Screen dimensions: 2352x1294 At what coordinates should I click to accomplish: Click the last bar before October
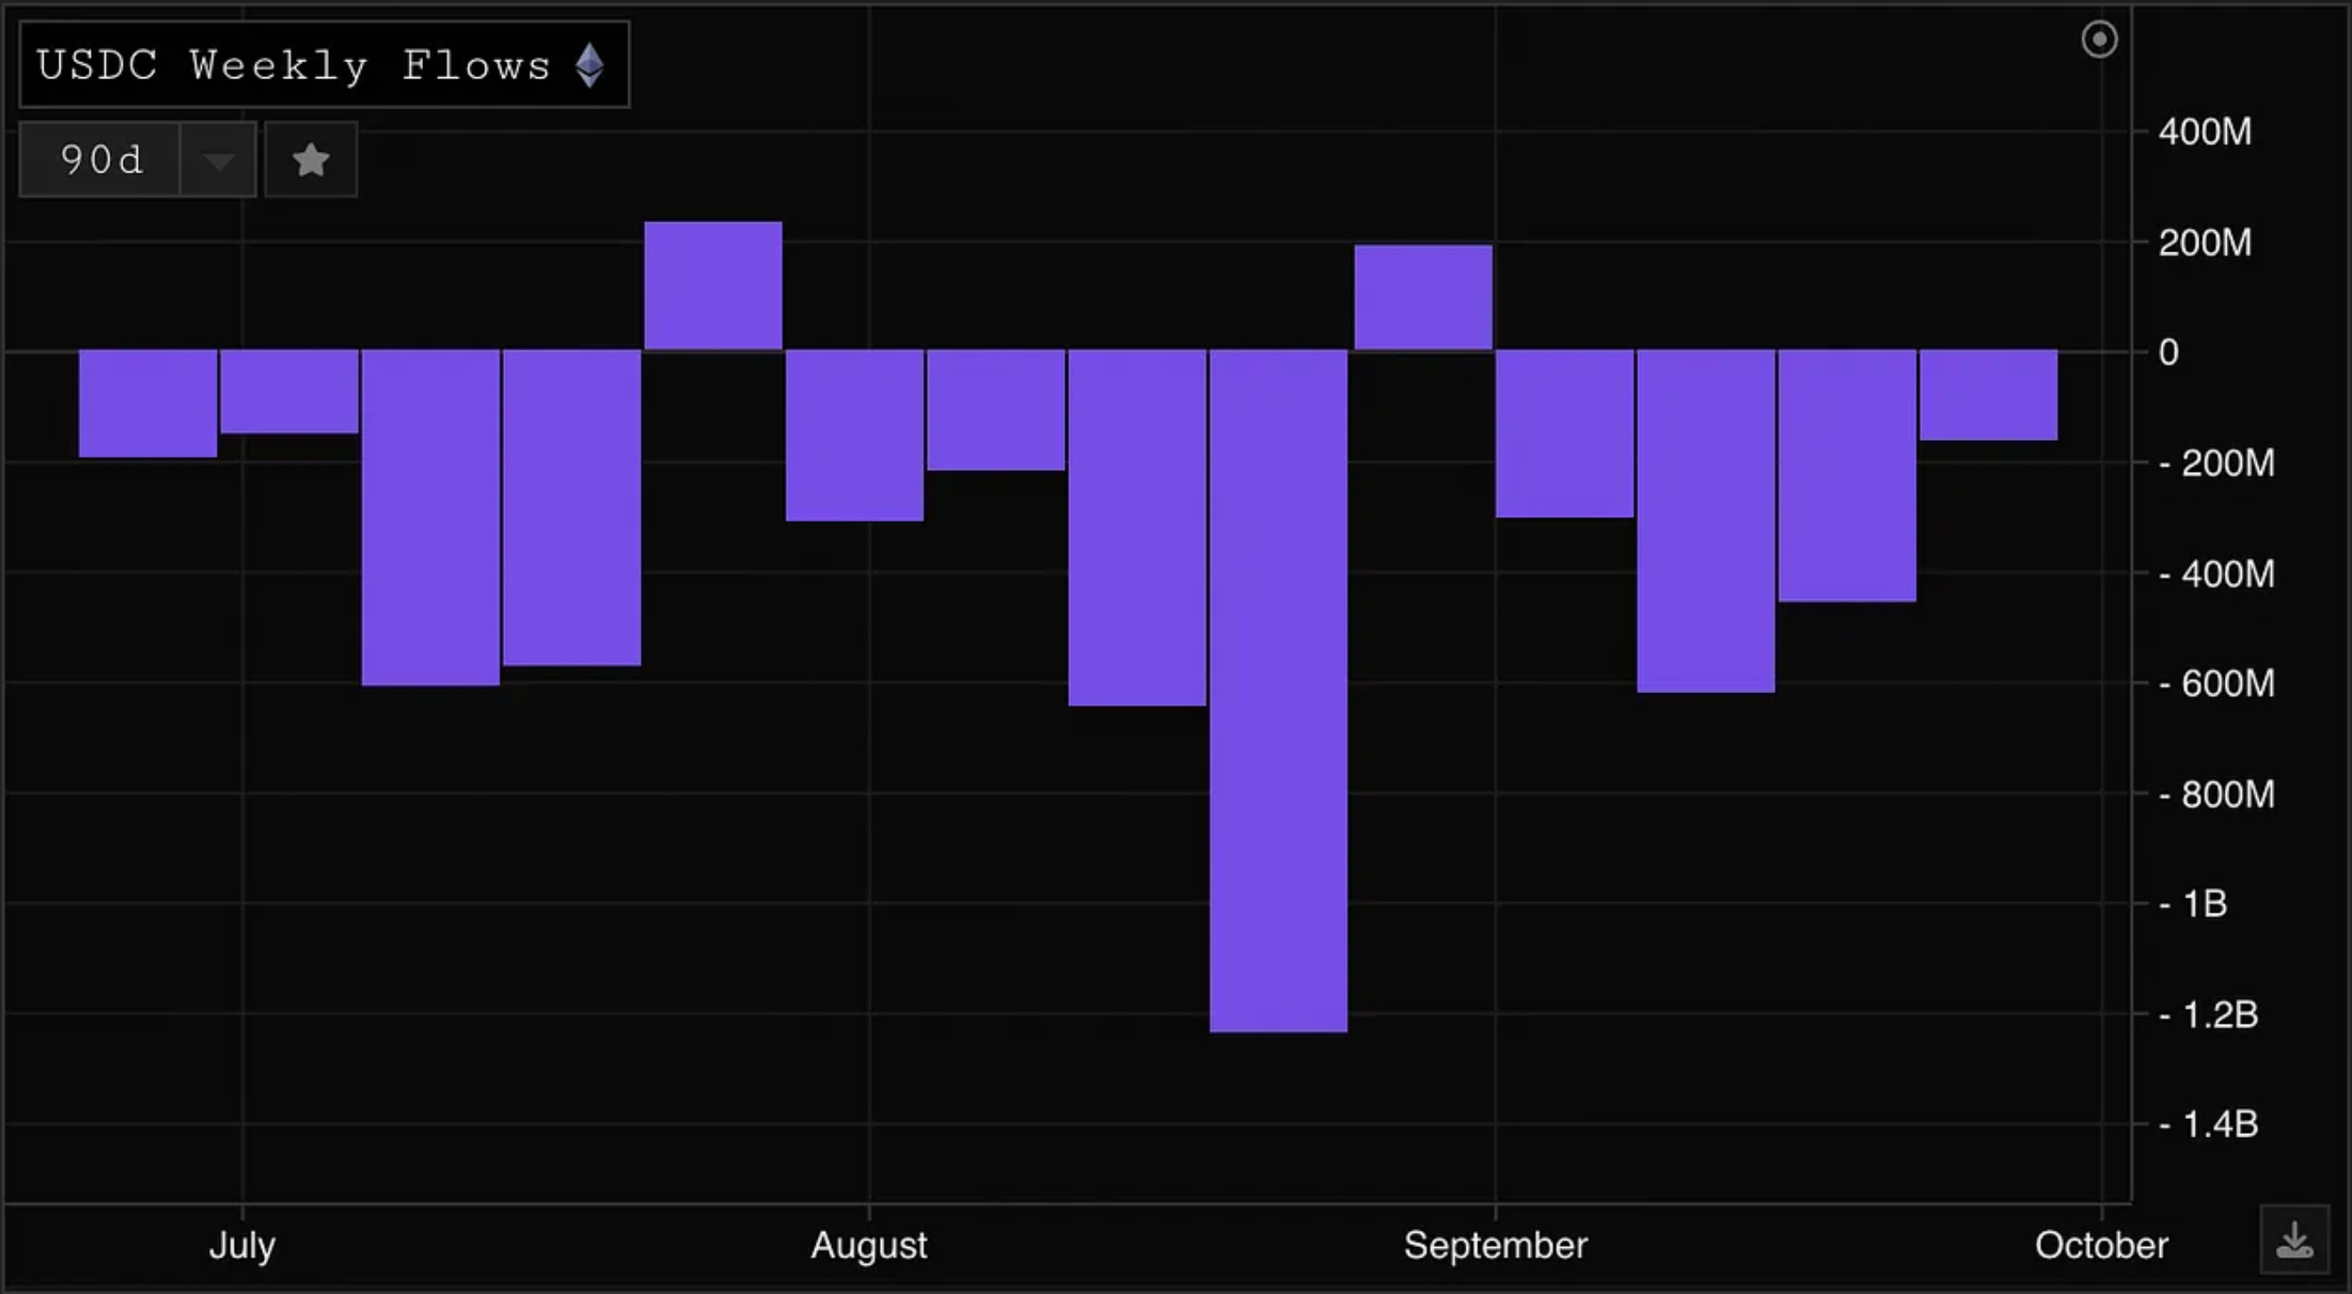tap(1988, 395)
